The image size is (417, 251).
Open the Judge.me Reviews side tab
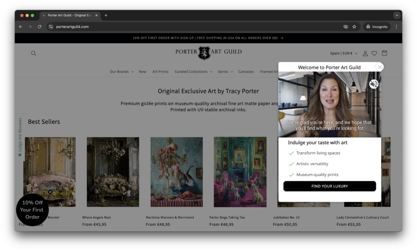click(x=20, y=137)
